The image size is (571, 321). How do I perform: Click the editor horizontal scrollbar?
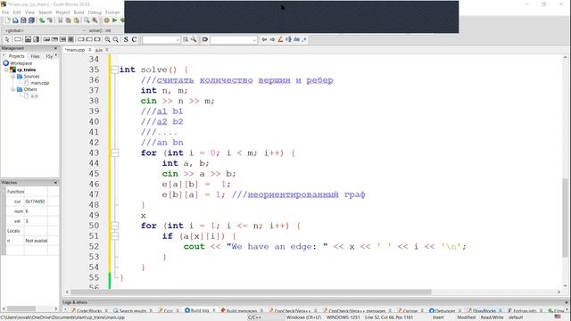(252, 292)
